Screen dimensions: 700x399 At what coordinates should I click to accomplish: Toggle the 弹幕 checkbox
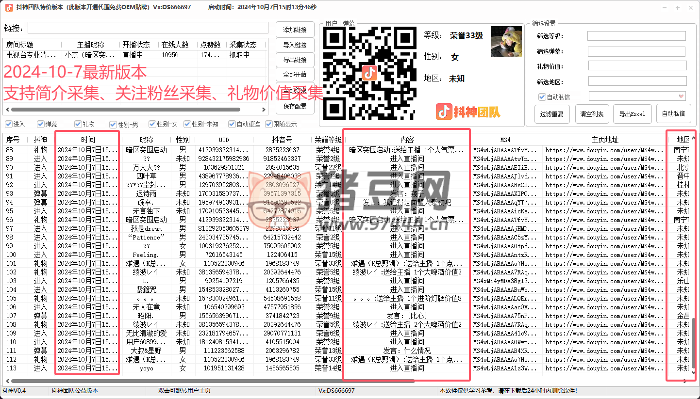pos(40,124)
